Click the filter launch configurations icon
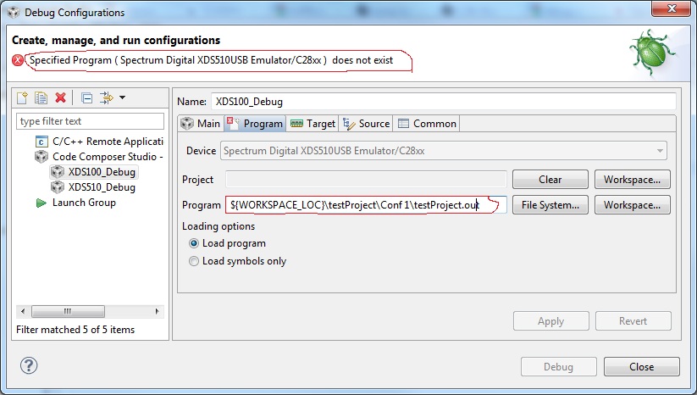697x395 pixels. (106, 97)
